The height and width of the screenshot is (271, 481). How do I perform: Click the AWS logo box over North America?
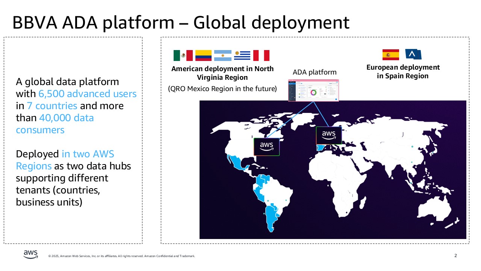click(266, 147)
